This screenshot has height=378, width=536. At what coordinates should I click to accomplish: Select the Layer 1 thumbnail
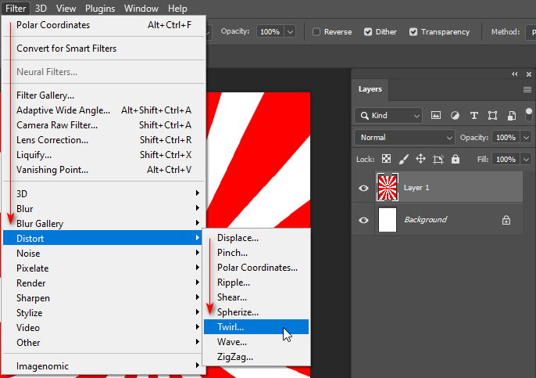point(388,188)
